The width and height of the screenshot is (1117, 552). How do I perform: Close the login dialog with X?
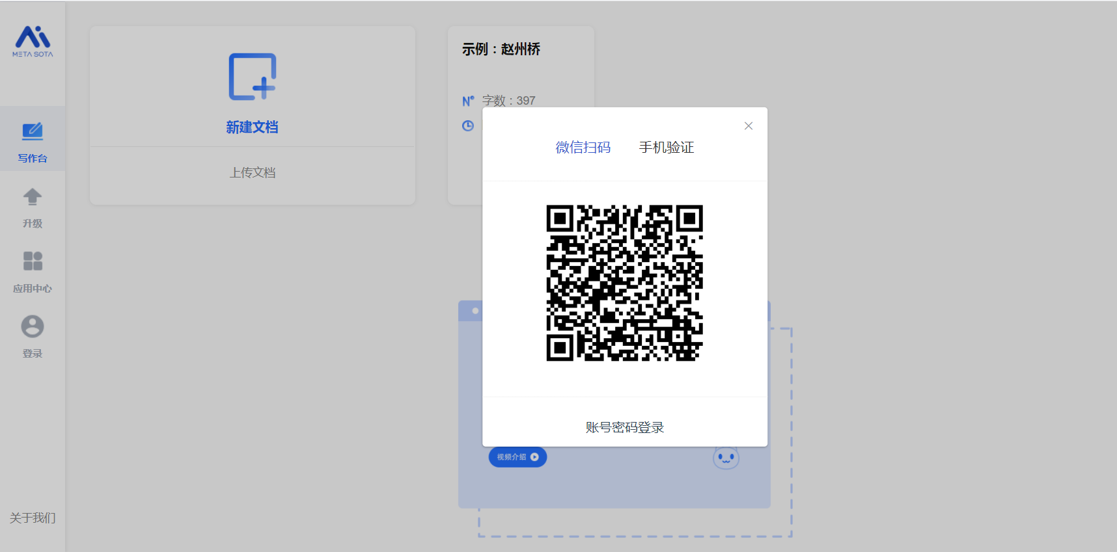(x=749, y=126)
